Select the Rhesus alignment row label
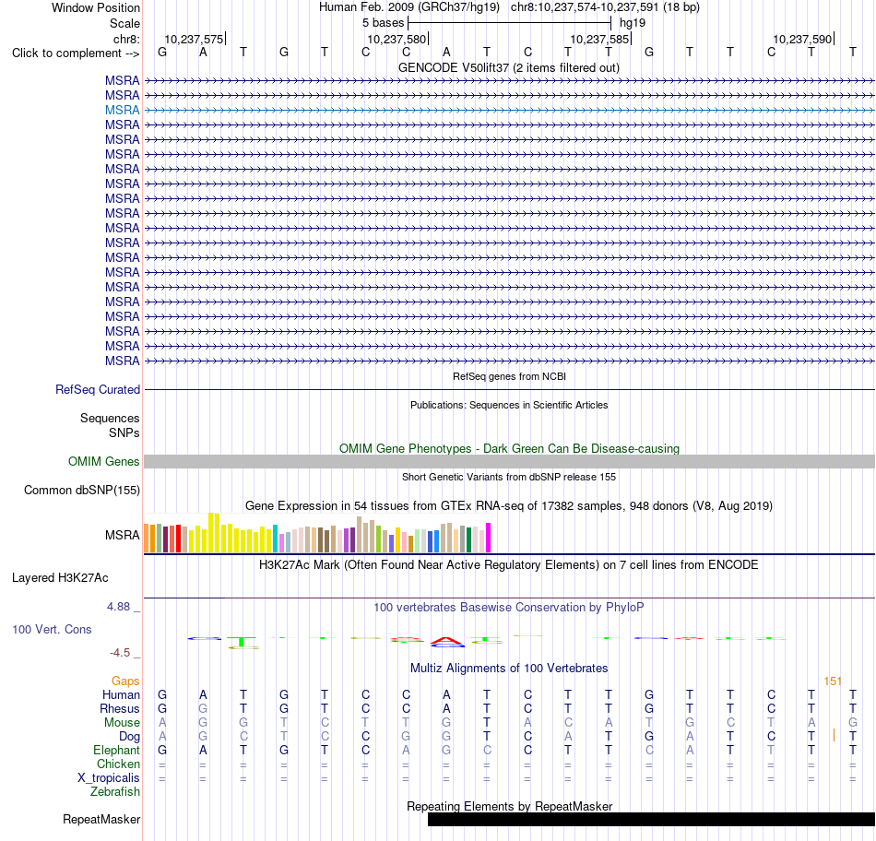The height and width of the screenshot is (841, 876). pyautogui.click(x=120, y=708)
